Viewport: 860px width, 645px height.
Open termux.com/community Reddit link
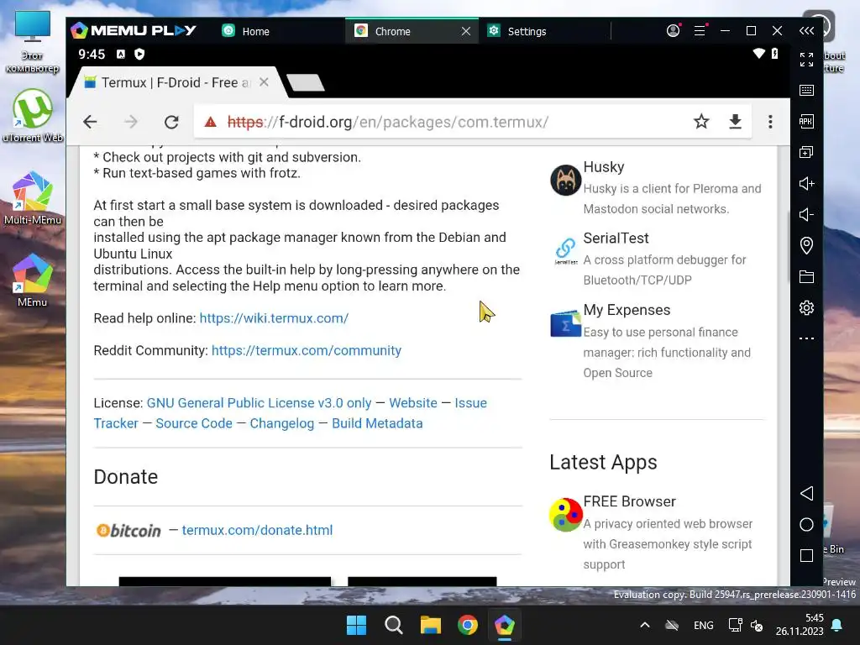(306, 350)
